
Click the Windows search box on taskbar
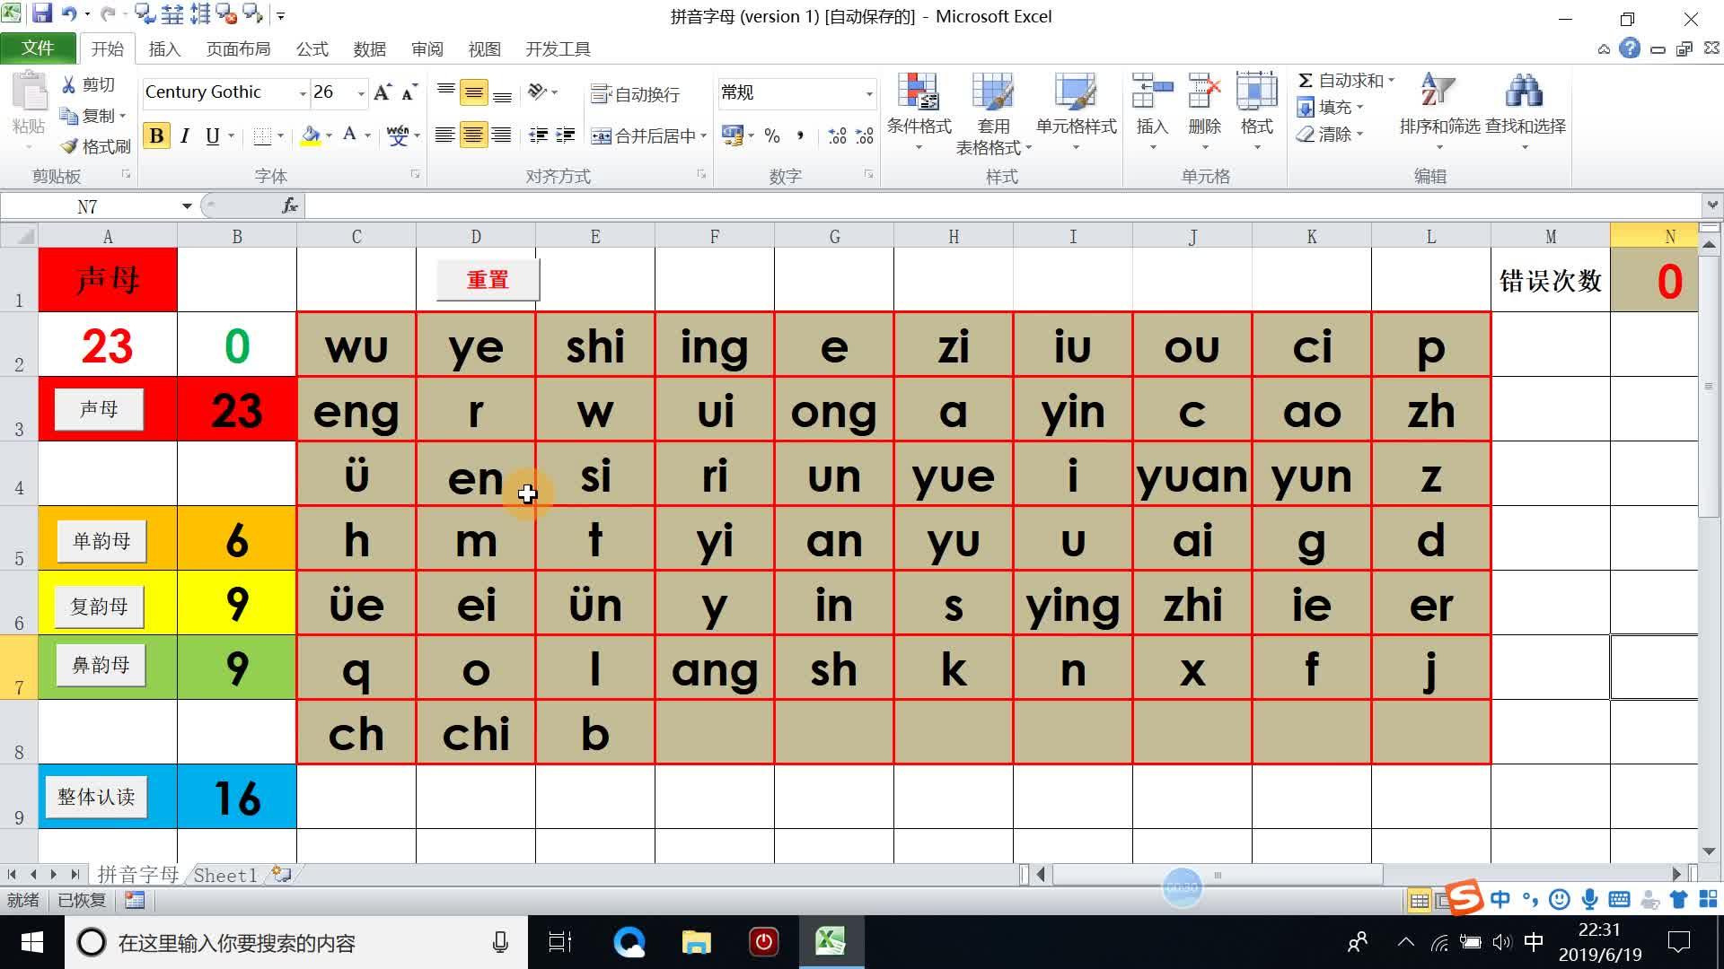(296, 942)
